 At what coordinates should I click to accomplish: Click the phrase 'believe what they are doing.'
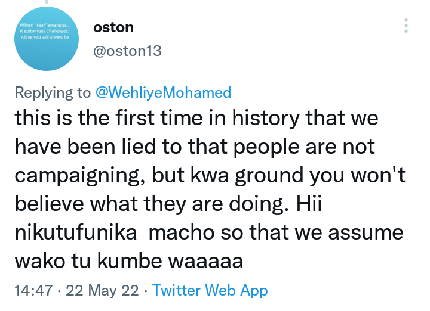[x=152, y=204]
